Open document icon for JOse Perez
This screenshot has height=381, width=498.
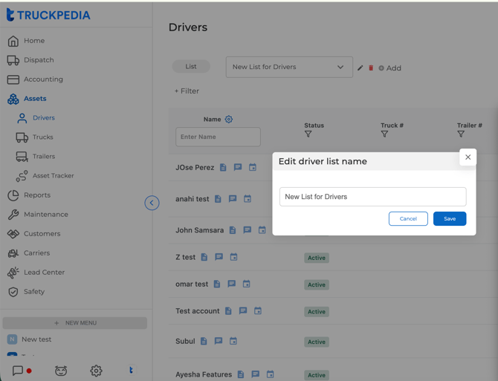223,168
